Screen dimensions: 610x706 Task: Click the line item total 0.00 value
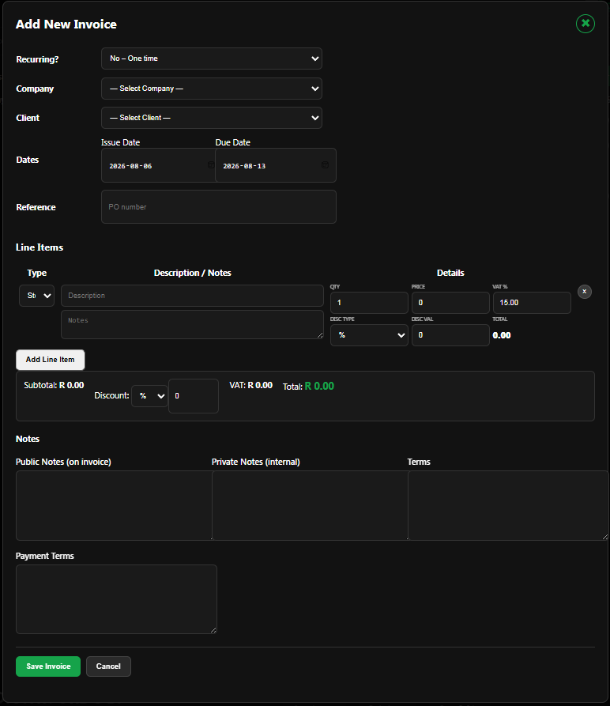click(502, 335)
